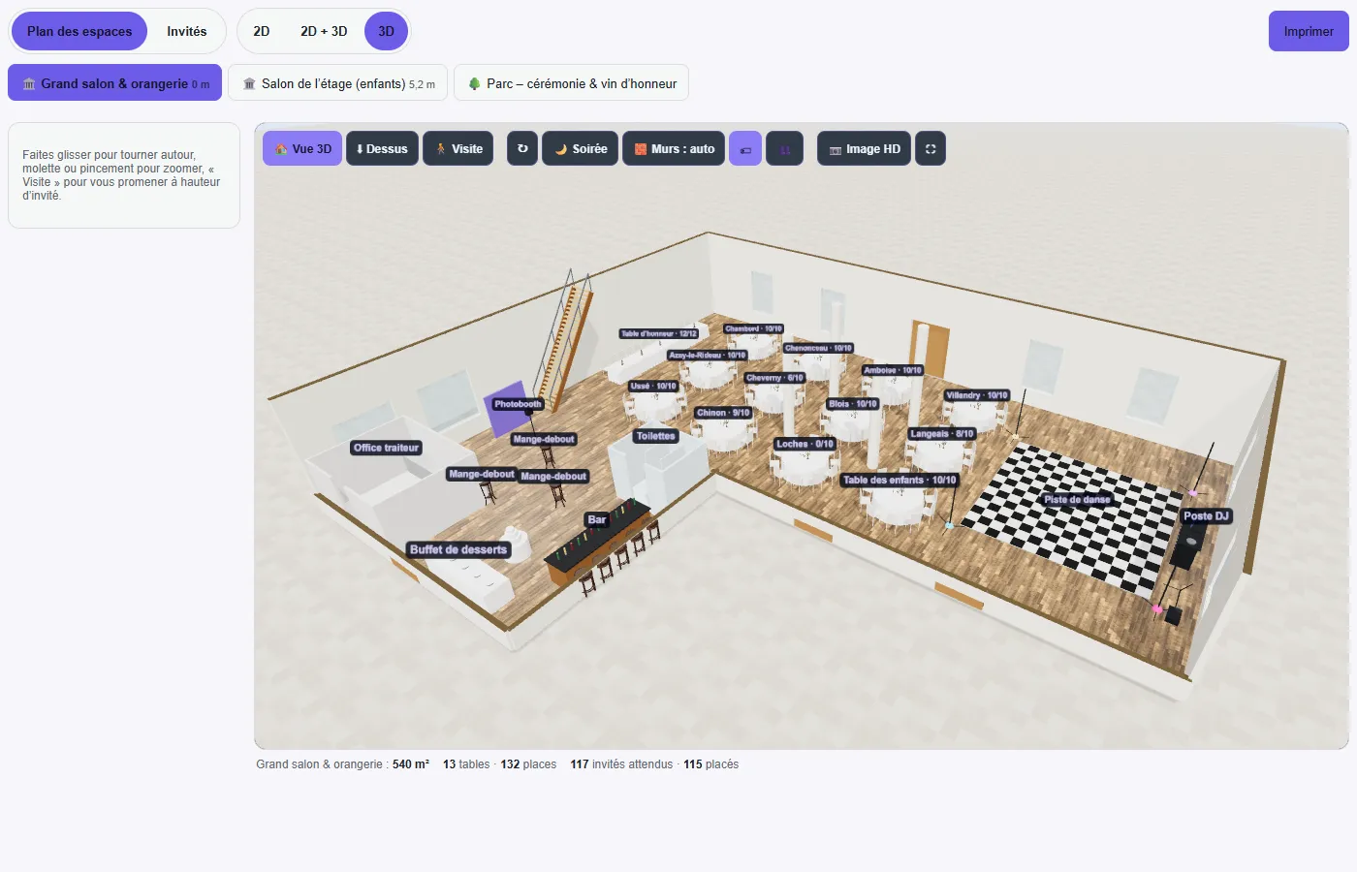1357x872 pixels.
Task: Select the Langeais · 8/10 table label
Action: tap(941, 434)
